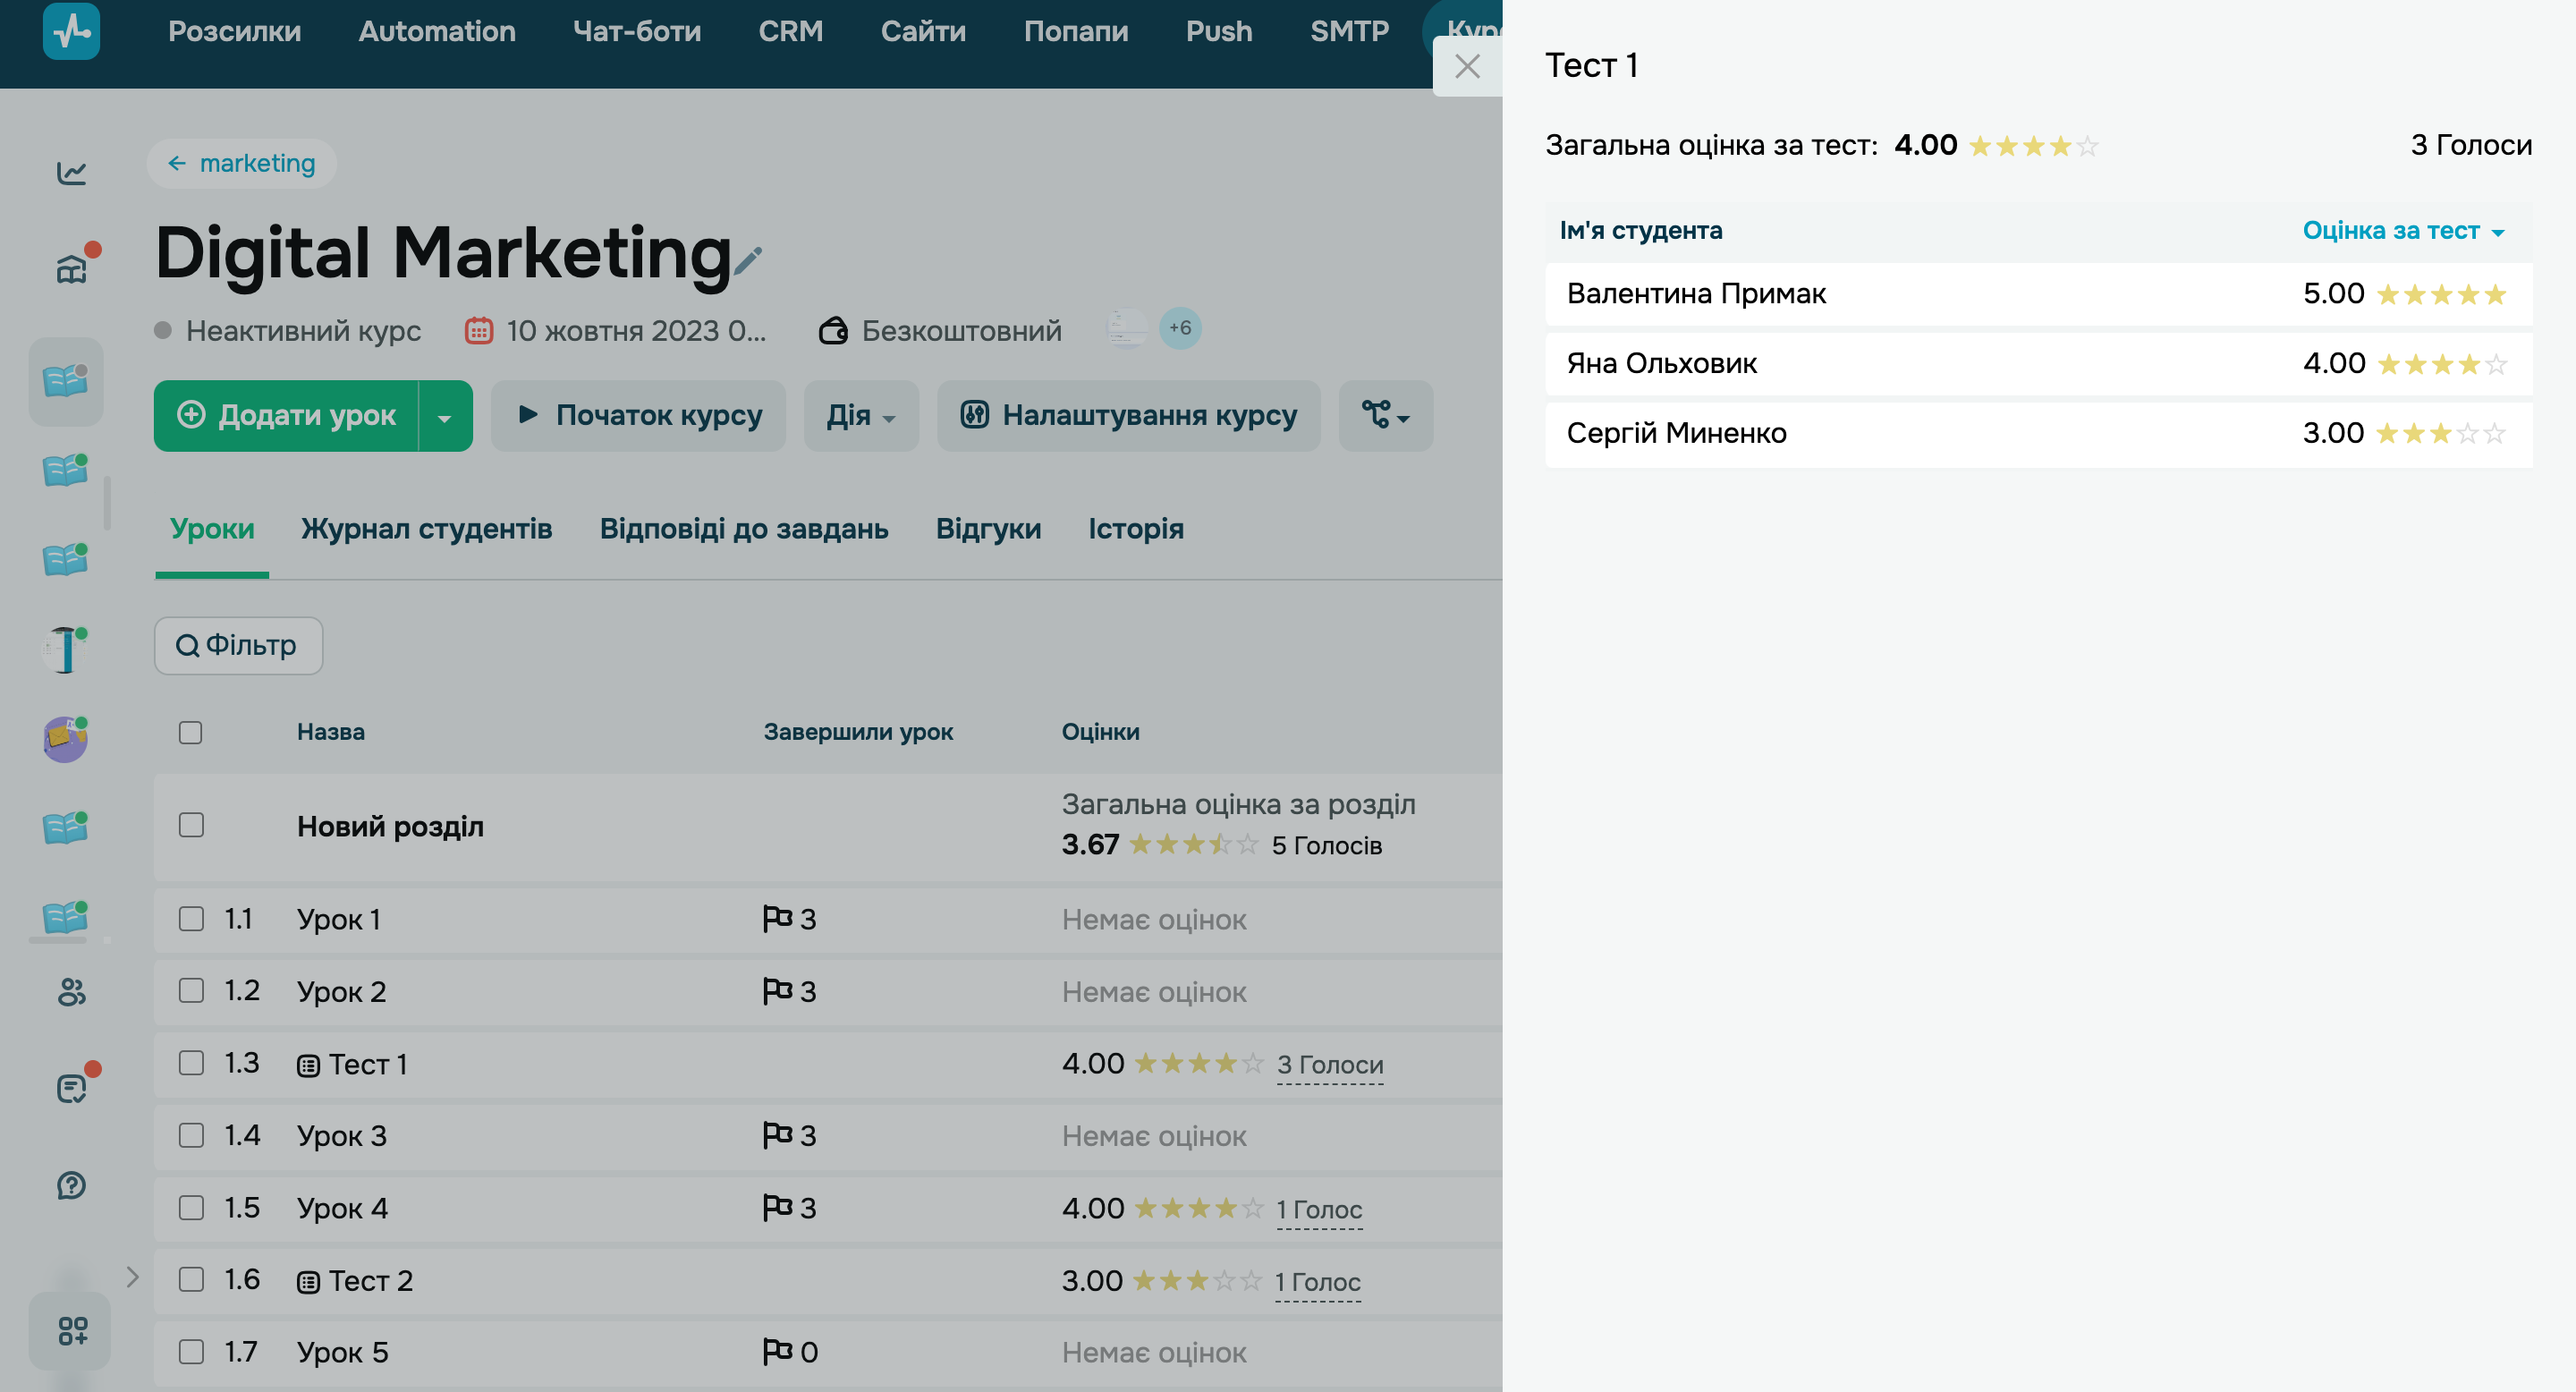Switch to the Журнал студентів tab

426,529
